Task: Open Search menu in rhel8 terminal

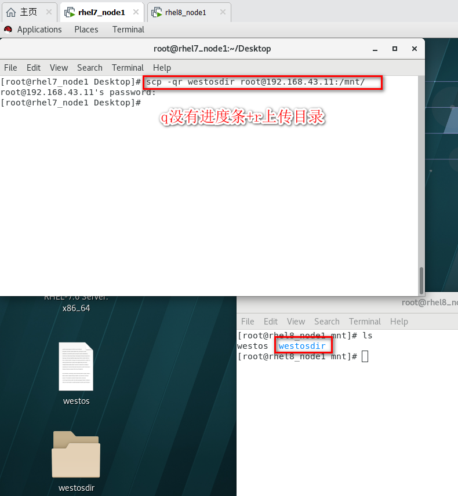Action: tap(326, 322)
